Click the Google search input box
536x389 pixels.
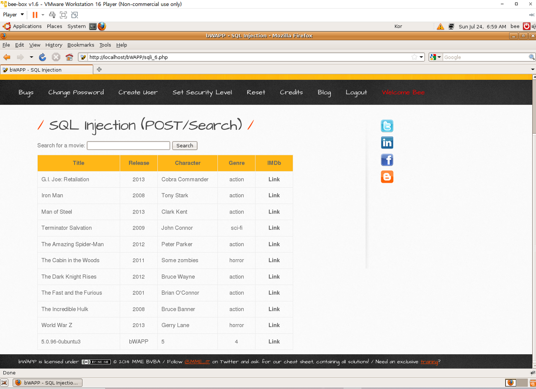click(485, 57)
